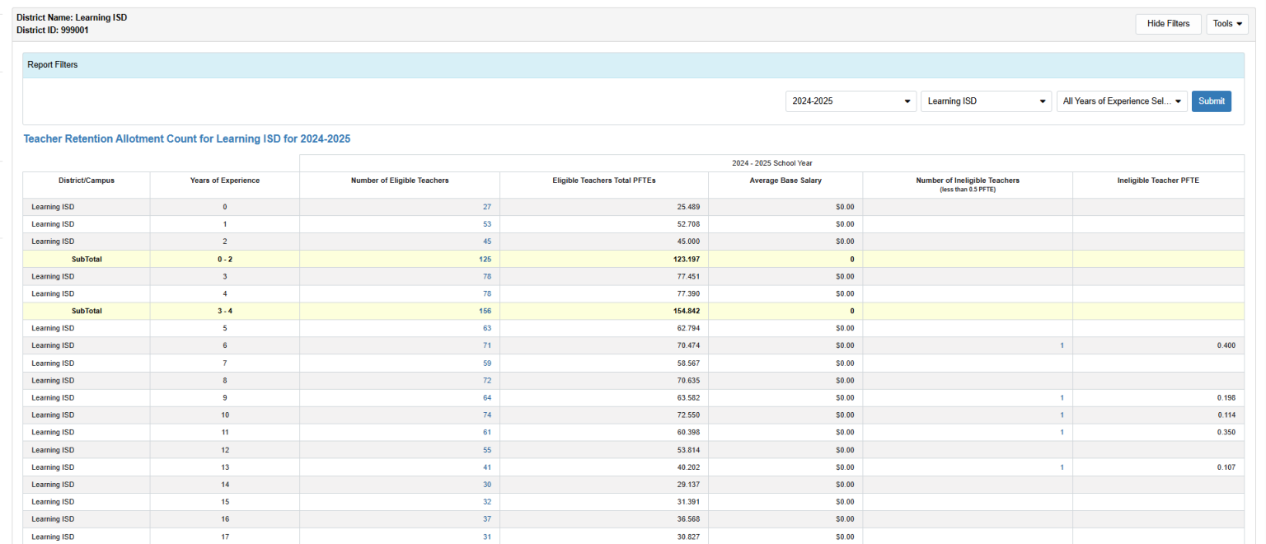Expand the All Years of Experience dropdown
This screenshot has height=544, width=1266.
pos(1122,101)
